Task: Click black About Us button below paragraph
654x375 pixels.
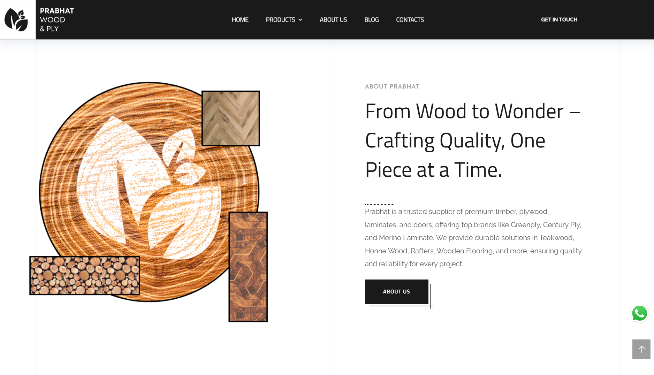Action: pyautogui.click(x=397, y=292)
